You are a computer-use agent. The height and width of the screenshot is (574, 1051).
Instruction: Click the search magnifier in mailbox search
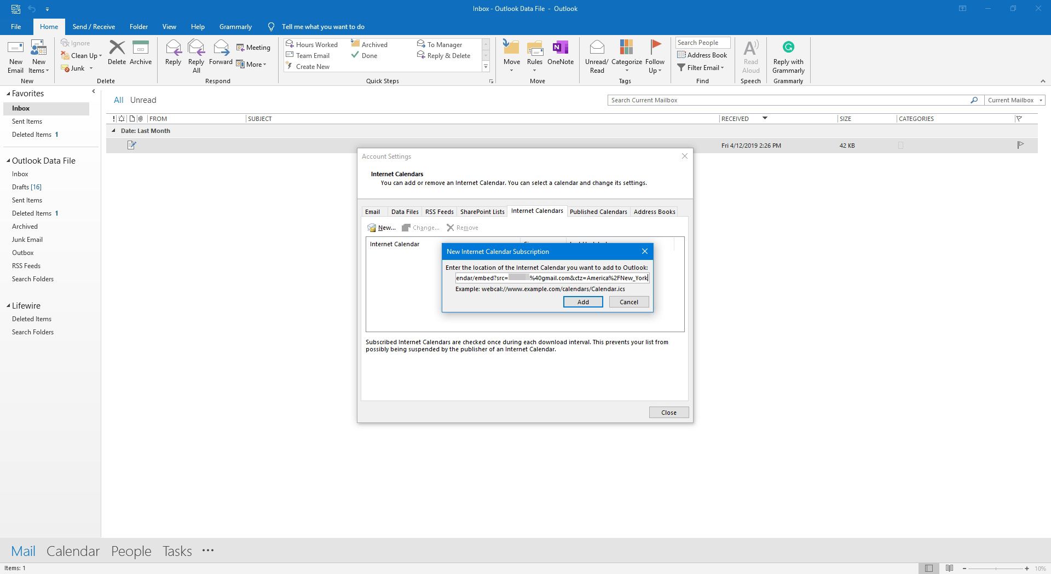(x=974, y=100)
